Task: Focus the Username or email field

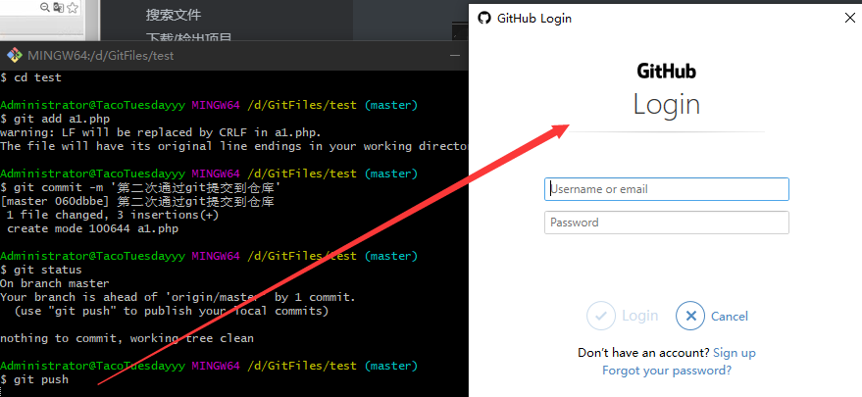Action: 666,189
